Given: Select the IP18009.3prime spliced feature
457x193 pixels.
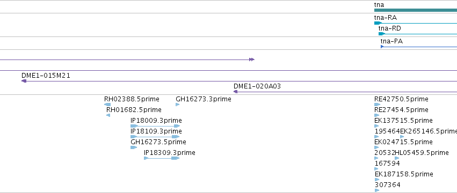Looking at the screenshot, I should click(155, 126).
